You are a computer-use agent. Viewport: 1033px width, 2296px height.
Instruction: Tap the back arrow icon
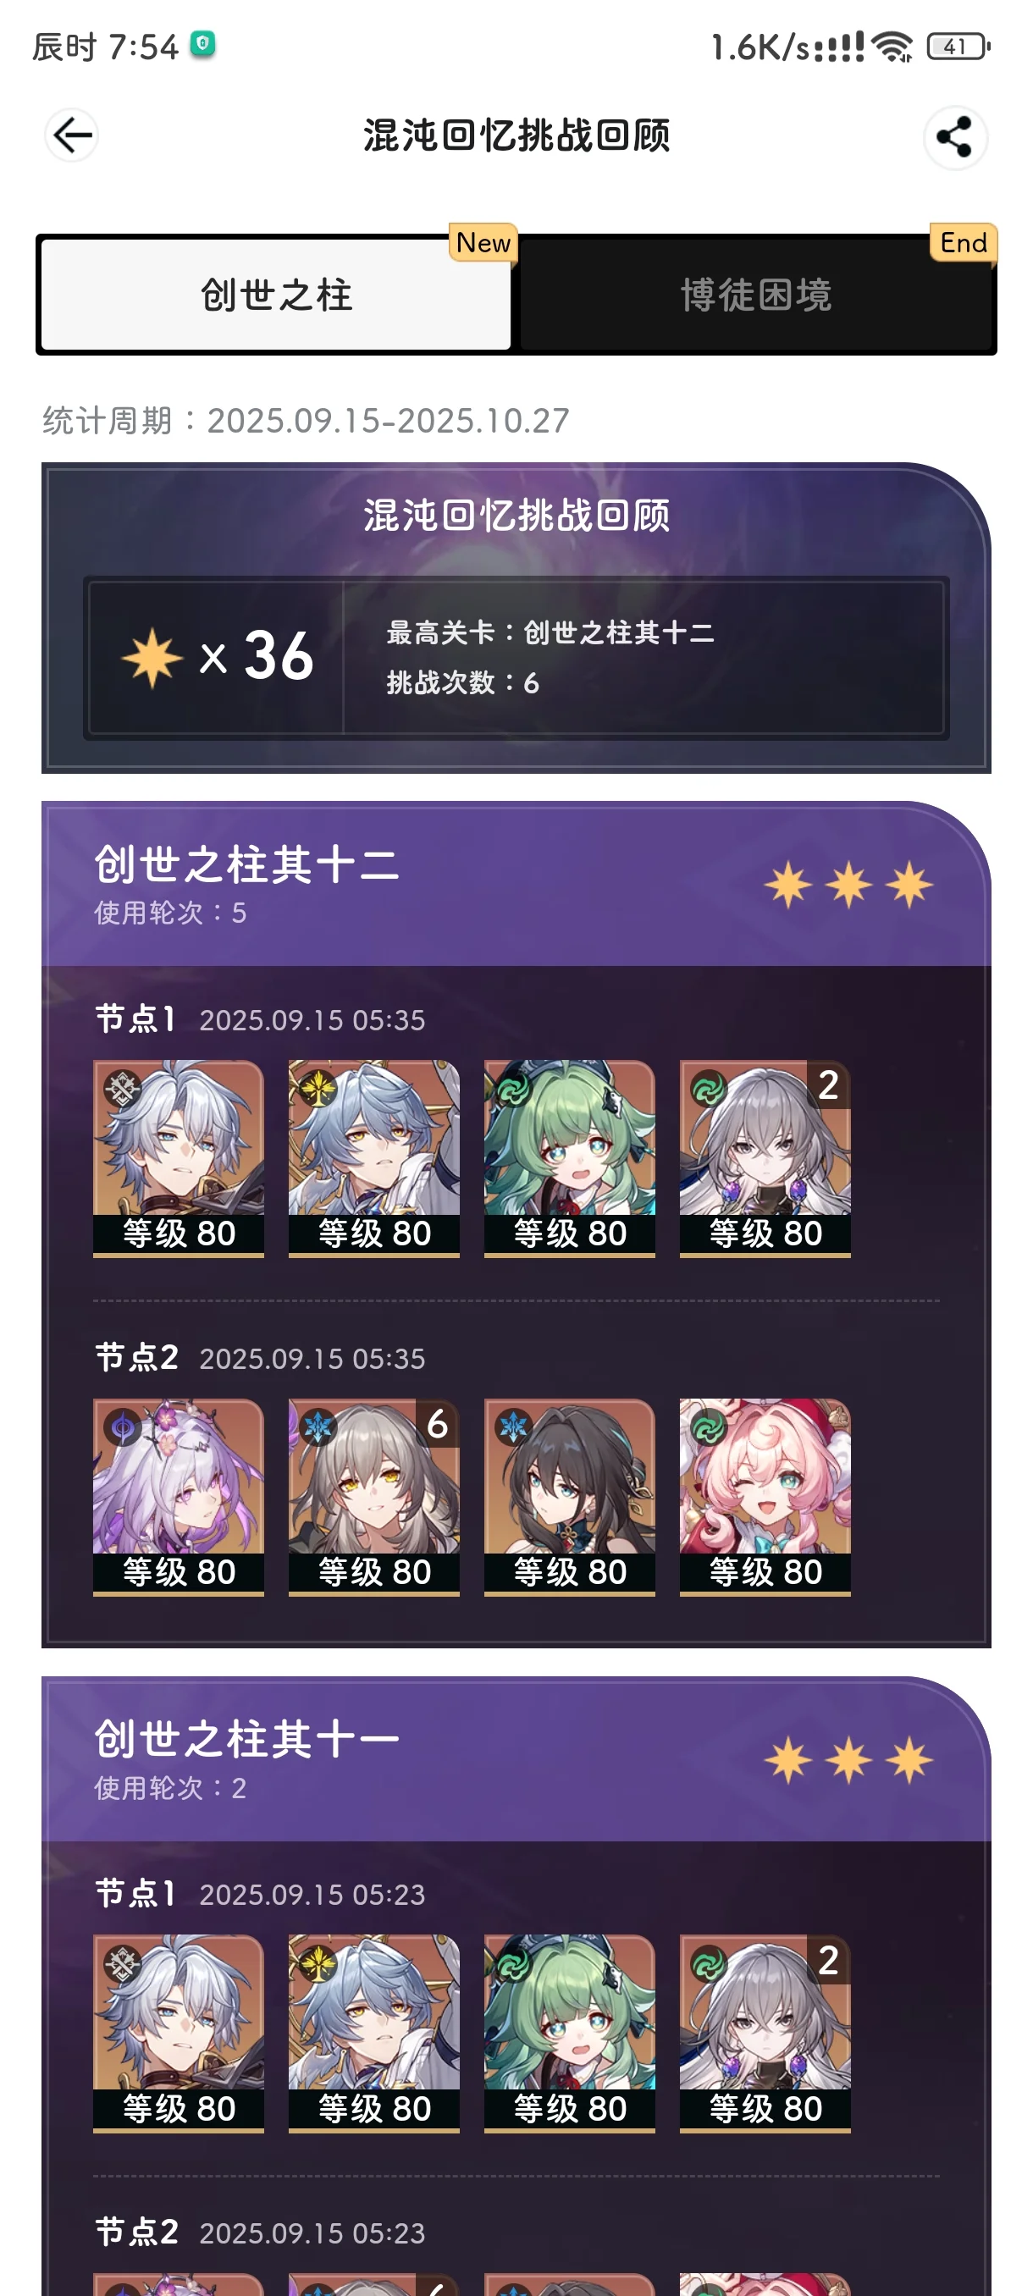pos(71,135)
